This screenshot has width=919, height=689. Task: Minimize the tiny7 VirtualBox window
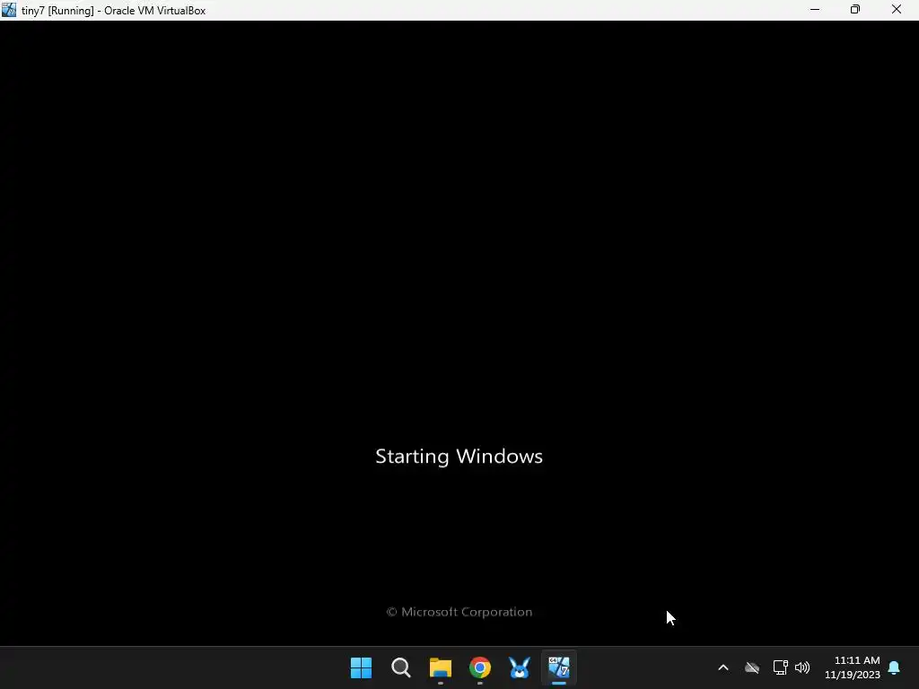tap(815, 10)
